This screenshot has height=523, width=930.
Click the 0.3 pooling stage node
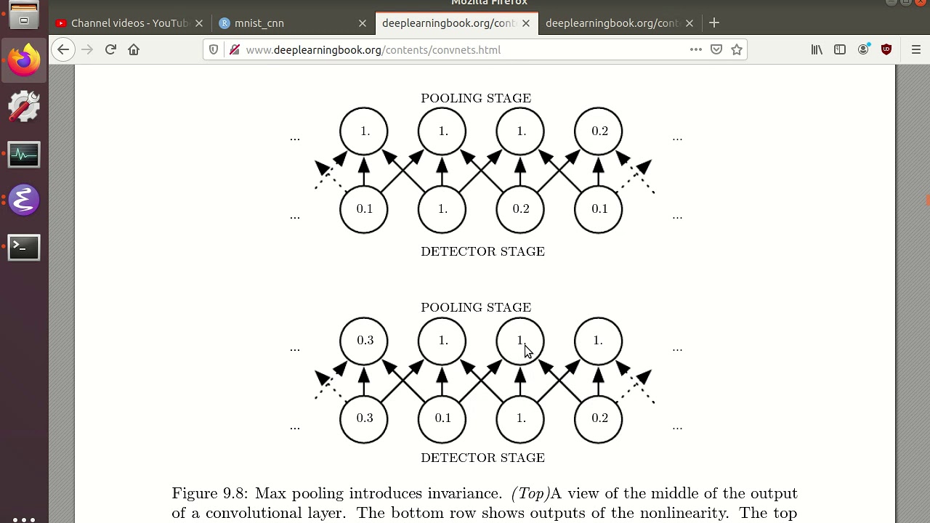[365, 341]
